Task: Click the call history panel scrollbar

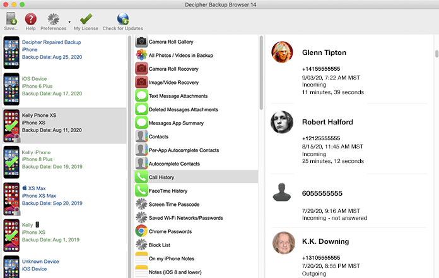Action: [x=436, y=54]
